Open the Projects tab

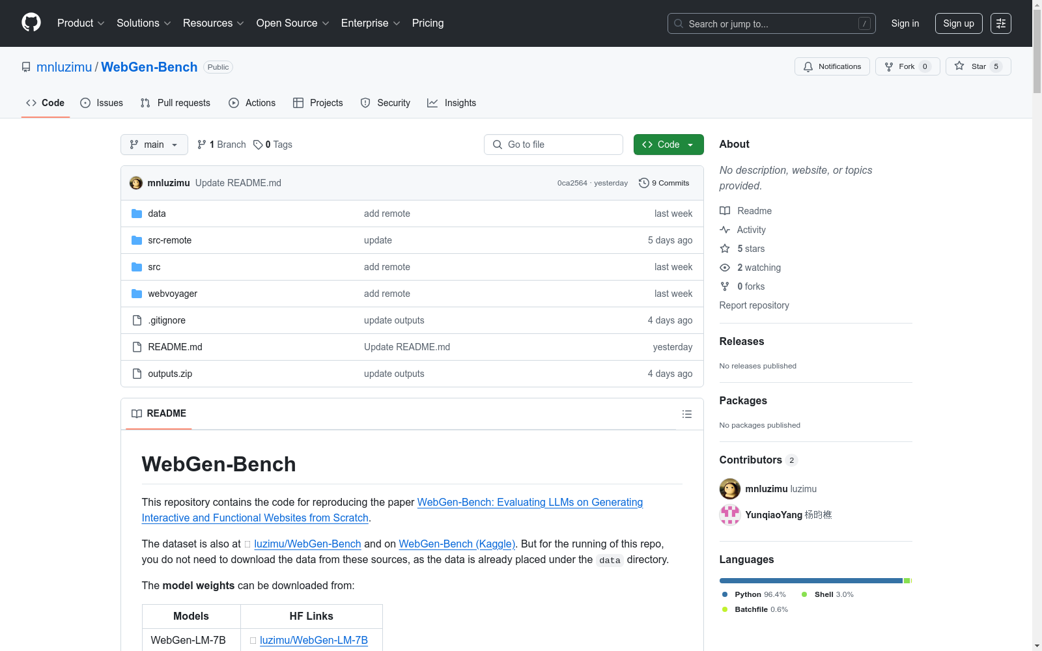point(318,103)
